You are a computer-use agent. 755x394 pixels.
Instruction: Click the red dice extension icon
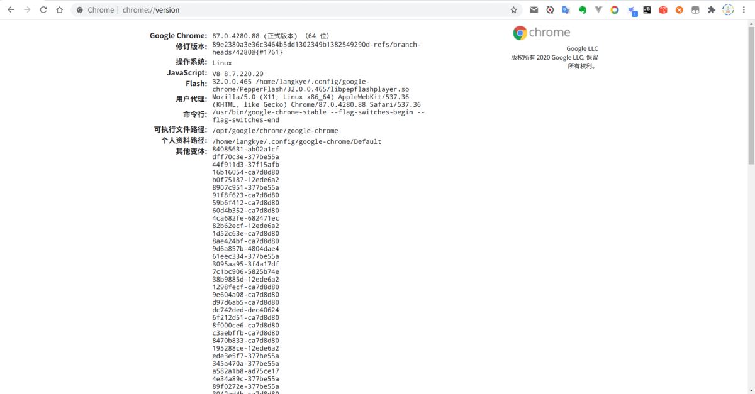663,9
